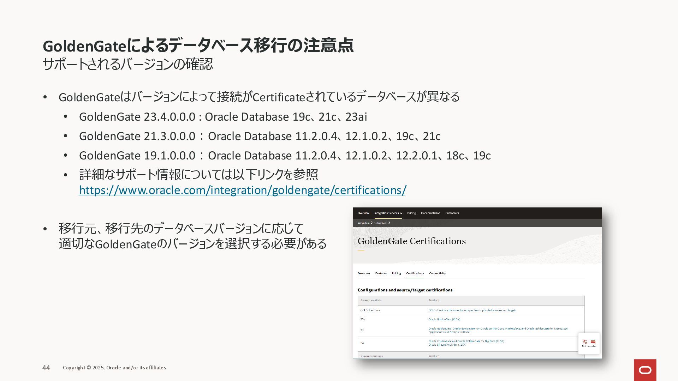Viewport: 678px width, 381px height.
Task: Click the 'GoldenGate 21.3.0.0.0' bullet line
Action: point(260,136)
